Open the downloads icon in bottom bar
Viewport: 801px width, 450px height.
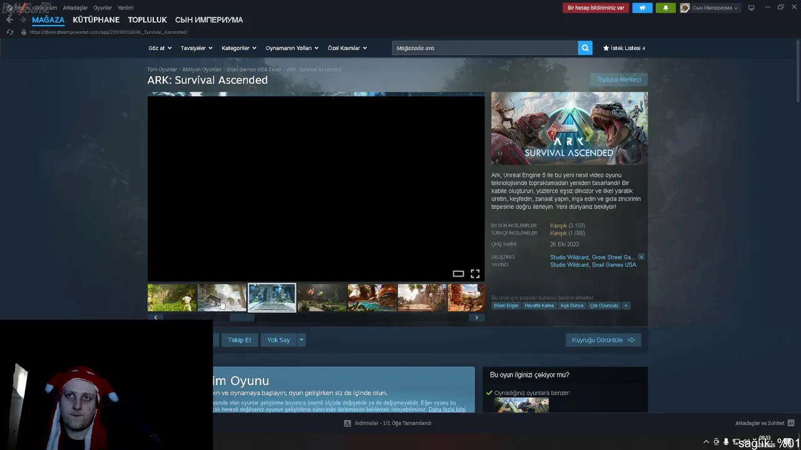[x=347, y=423]
